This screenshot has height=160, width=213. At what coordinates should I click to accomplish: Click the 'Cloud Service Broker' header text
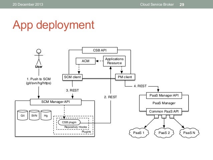click(x=157, y=4)
